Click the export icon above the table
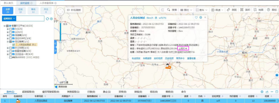The width and height of the screenshot is (279, 103). (267, 92)
